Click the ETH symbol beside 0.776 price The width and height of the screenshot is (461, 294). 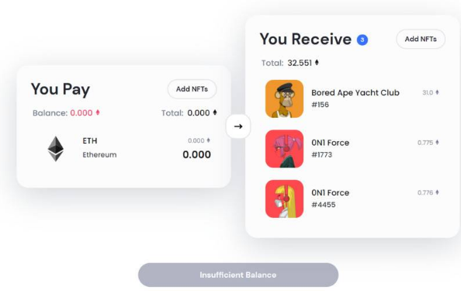pyautogui.click(x=437, y=192)
